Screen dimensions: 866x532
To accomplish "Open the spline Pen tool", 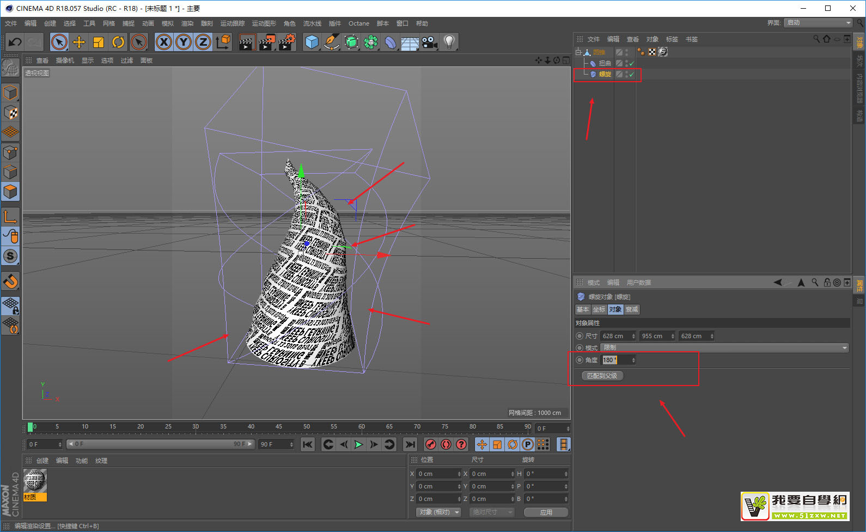I will click(x=331, y=42).
